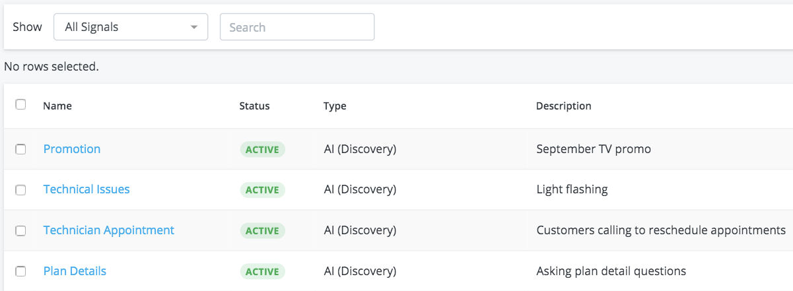Screen dimensions: 793x291
Task: Select the Technical Issues row checkbox
Action: tap(20, 190)
